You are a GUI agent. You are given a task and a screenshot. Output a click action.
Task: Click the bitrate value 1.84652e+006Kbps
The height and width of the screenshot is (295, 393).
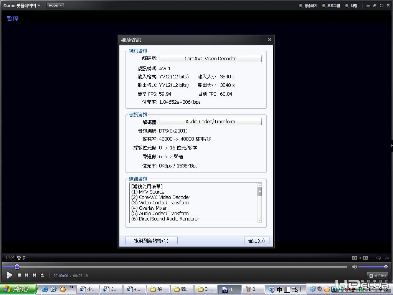(x=180, y=102)
